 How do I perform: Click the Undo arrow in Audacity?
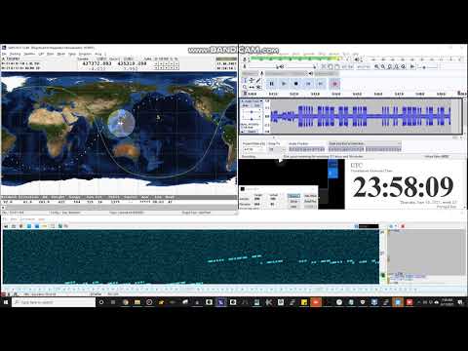pos(360,66)
